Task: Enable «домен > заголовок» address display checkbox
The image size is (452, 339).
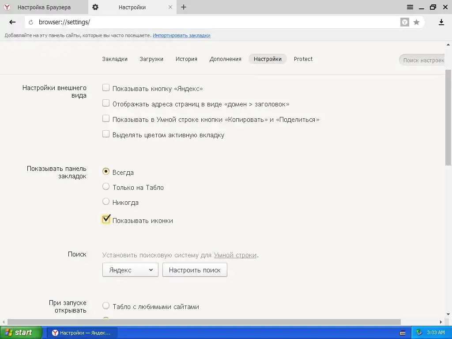Action: pos(106,103)
